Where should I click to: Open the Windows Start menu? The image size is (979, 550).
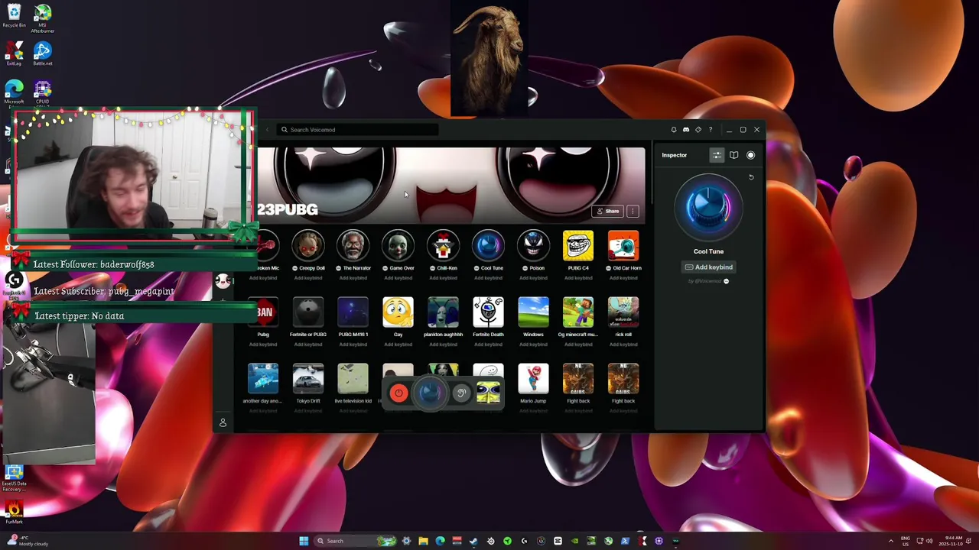coord(304,541)
